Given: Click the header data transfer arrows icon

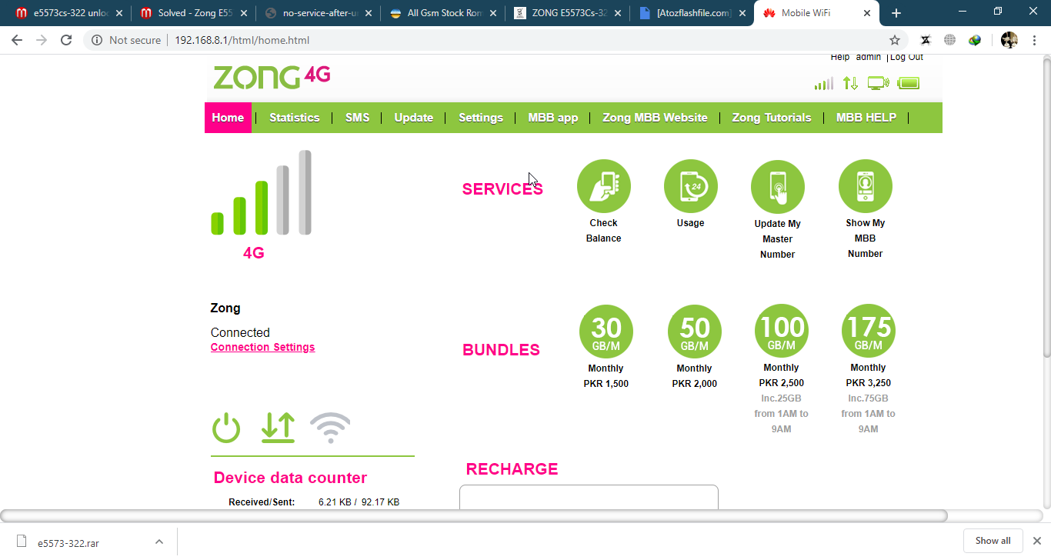Looking at the screenshot, I should (850, 83).
